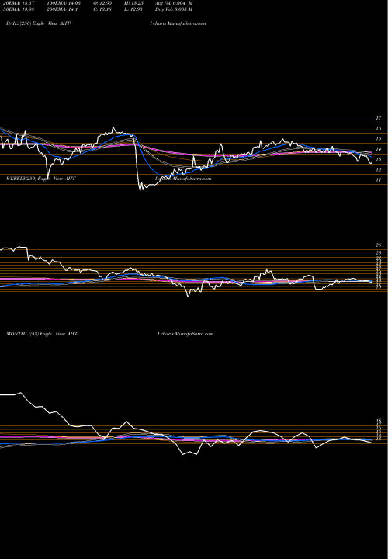Click the 18 price label on monthly axis
This screenshot has height=559, width=388.
click(x=379, y=421)
